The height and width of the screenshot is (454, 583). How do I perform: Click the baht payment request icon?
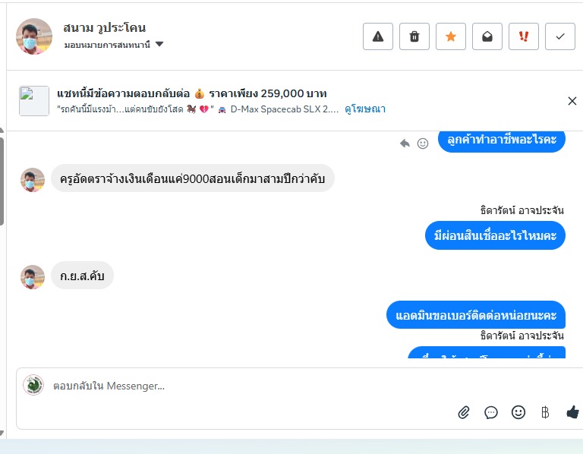tap(545, 412)
